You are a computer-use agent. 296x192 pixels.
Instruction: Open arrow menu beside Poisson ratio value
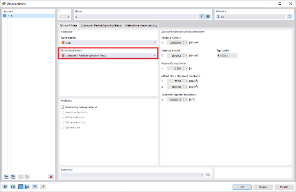[x=187, y=69]
